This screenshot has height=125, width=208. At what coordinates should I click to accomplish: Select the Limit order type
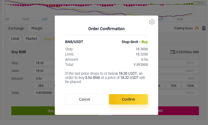click(15, 39)
